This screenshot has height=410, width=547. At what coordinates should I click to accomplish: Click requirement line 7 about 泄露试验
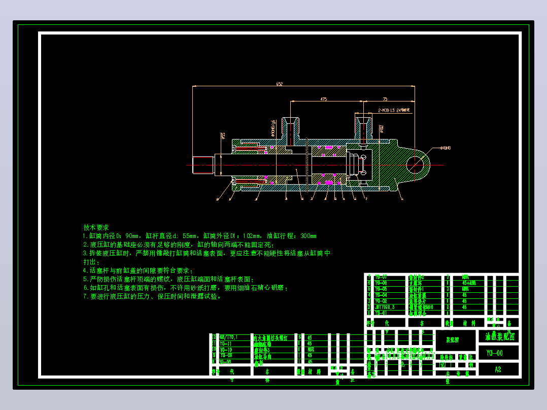click(x=152, y=297)
